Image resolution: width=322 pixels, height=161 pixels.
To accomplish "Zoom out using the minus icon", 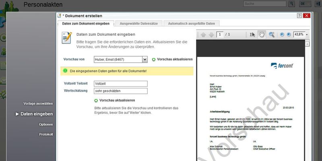I will pyautogui.click(x=282, y=35).
